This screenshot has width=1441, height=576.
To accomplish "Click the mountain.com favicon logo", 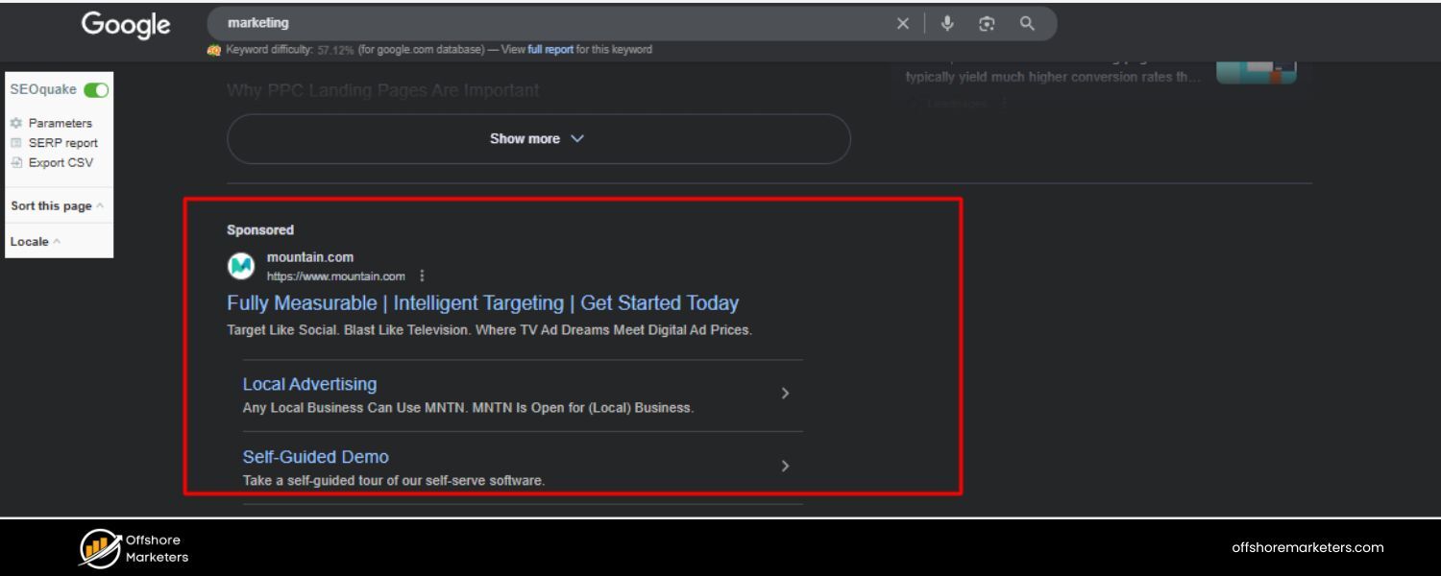I will pos(240,266).
